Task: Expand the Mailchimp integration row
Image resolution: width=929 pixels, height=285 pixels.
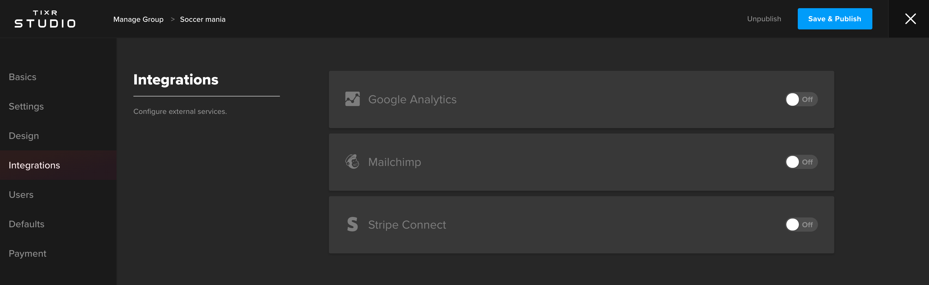Action: [581, 162]
